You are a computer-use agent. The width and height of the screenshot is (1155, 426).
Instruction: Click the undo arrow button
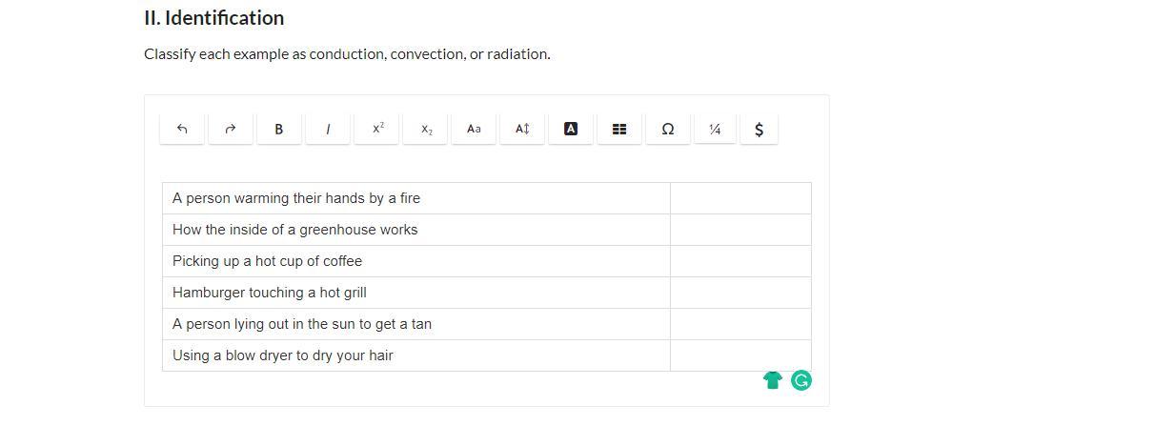click(x=182, y=129)
